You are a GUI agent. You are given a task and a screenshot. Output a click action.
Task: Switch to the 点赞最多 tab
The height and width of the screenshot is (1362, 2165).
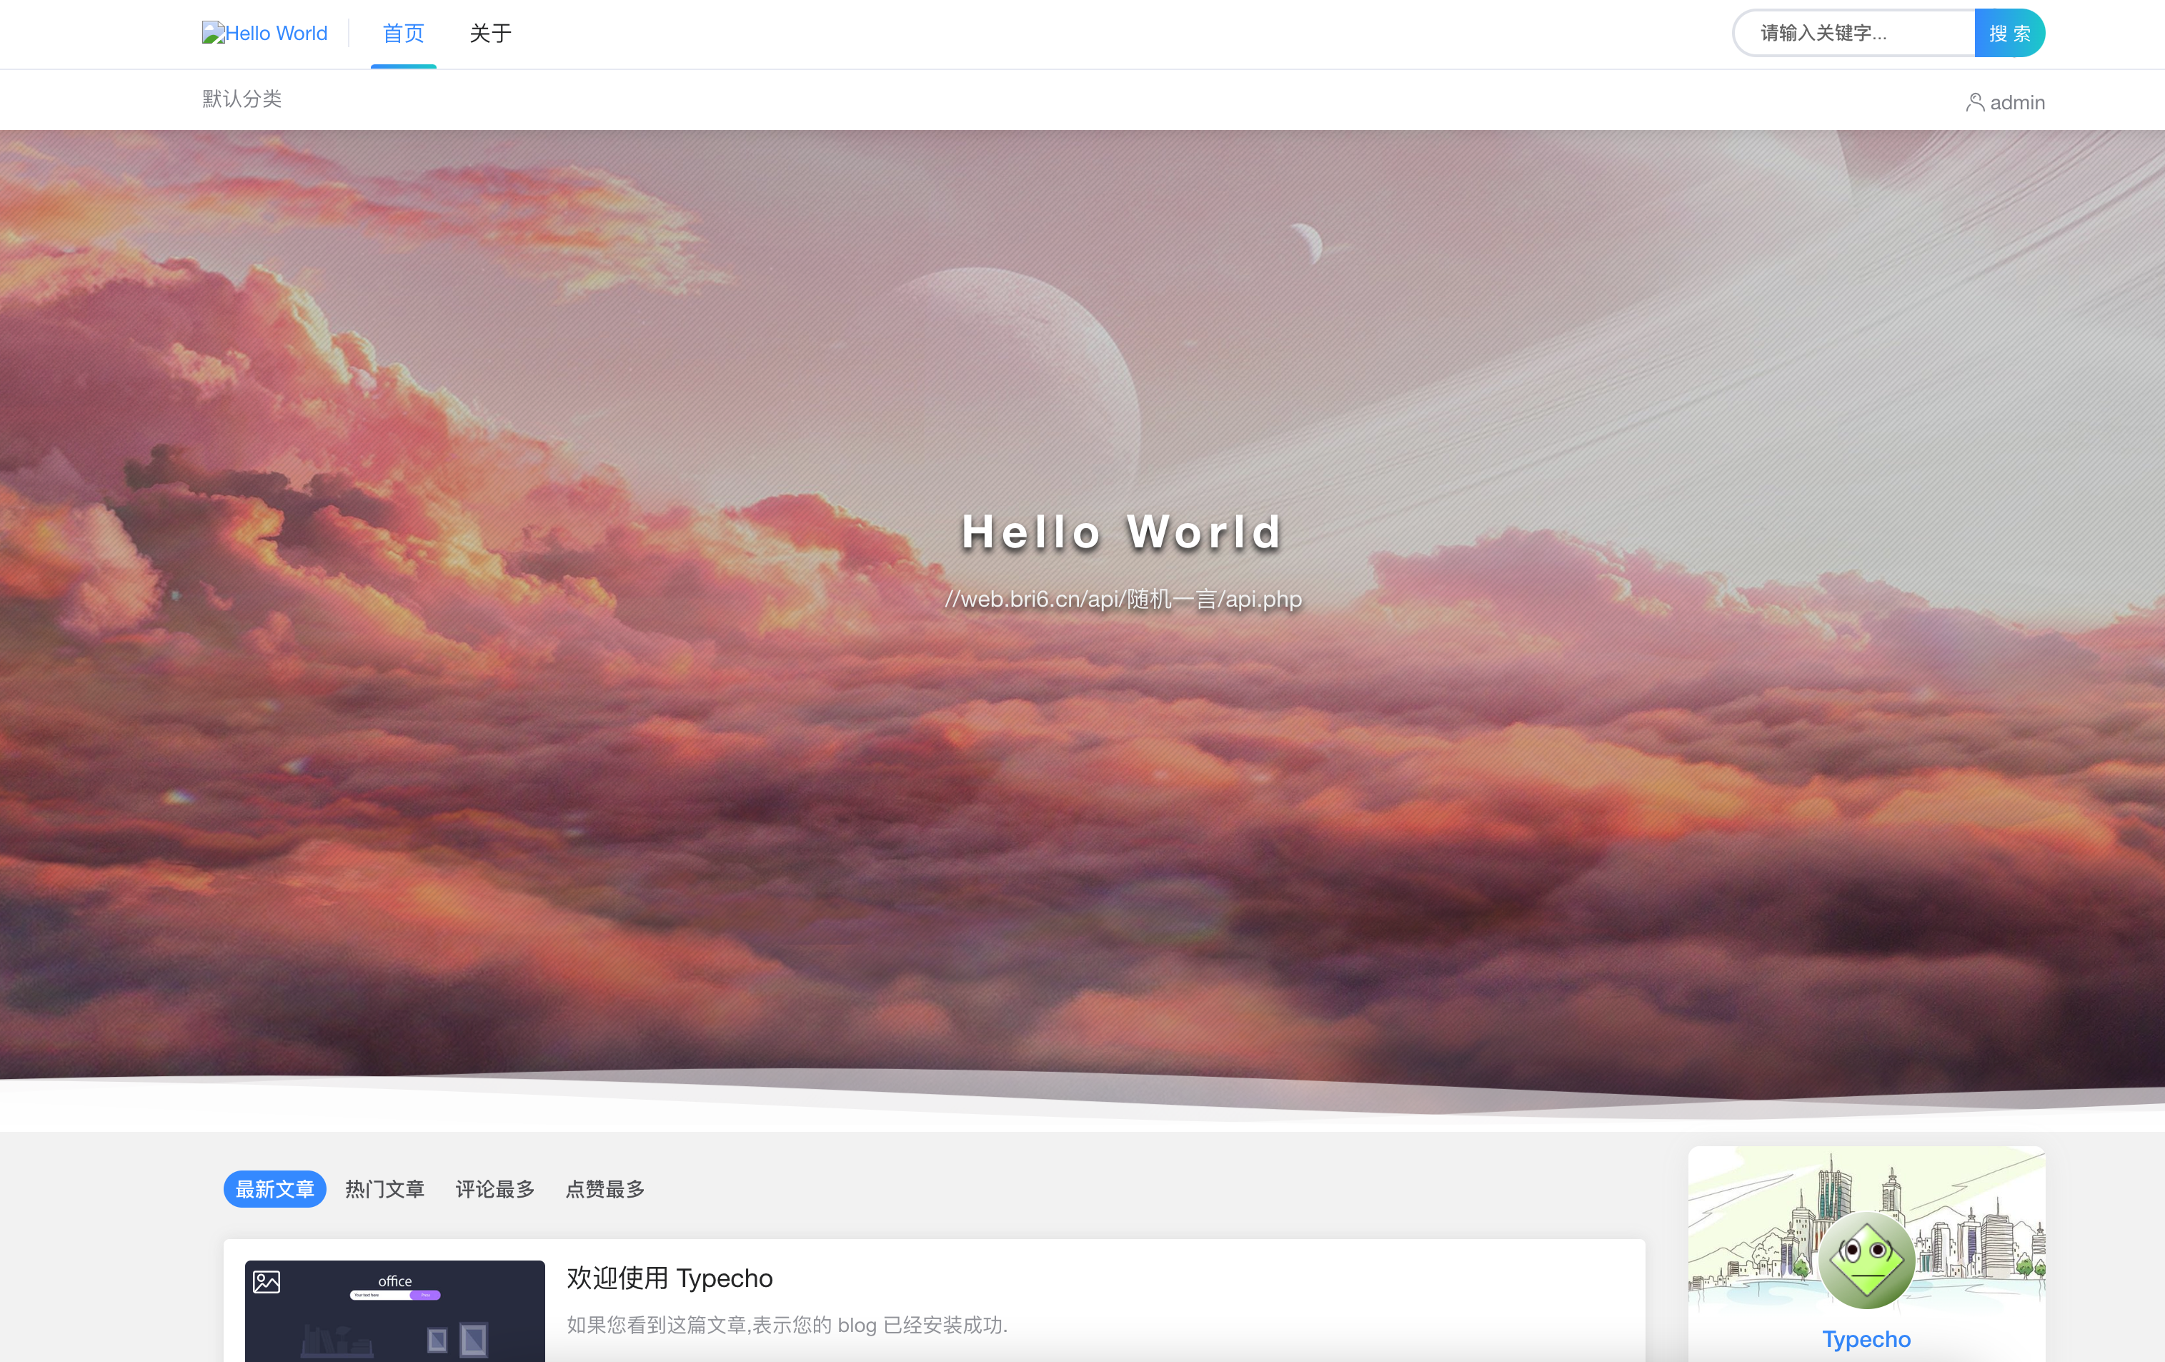coord(605,1188)
